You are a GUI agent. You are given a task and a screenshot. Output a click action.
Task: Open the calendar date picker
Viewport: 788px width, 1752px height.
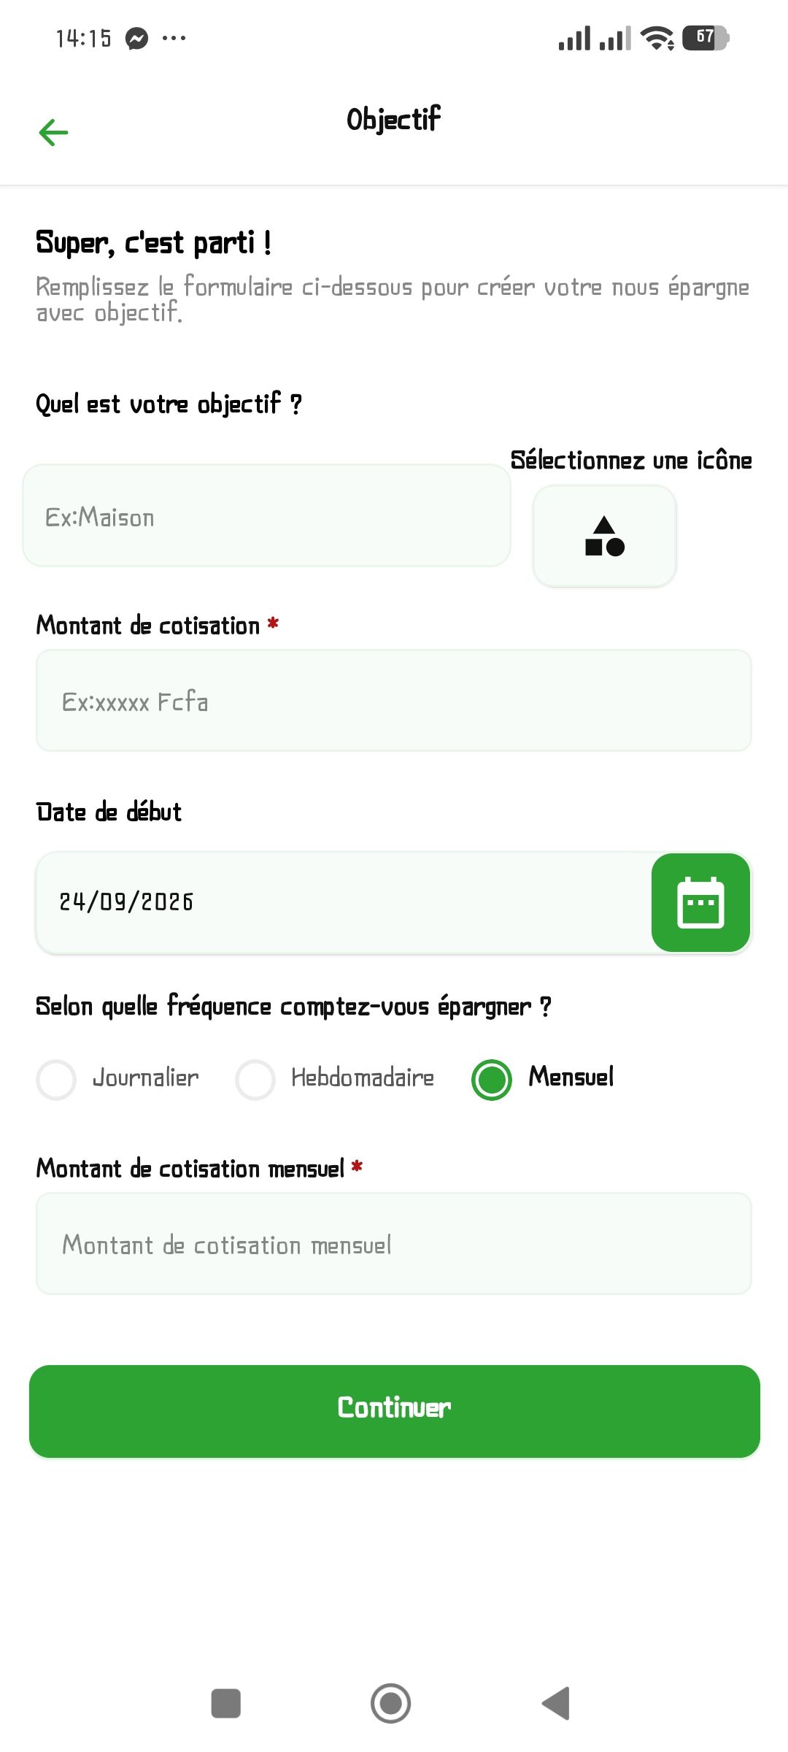point(700,902)
